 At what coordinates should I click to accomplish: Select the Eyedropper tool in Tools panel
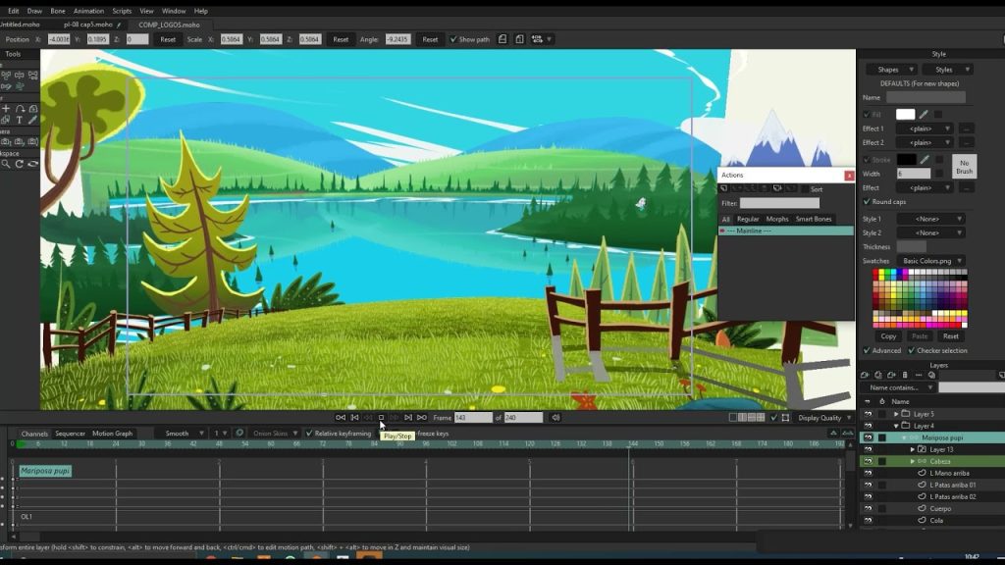(32, 120)
